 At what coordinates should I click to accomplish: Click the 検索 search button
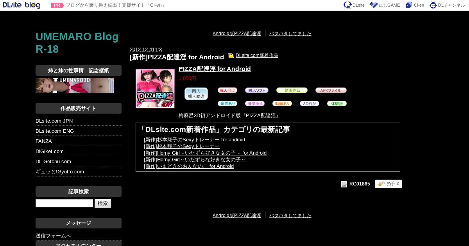[103, 203]
